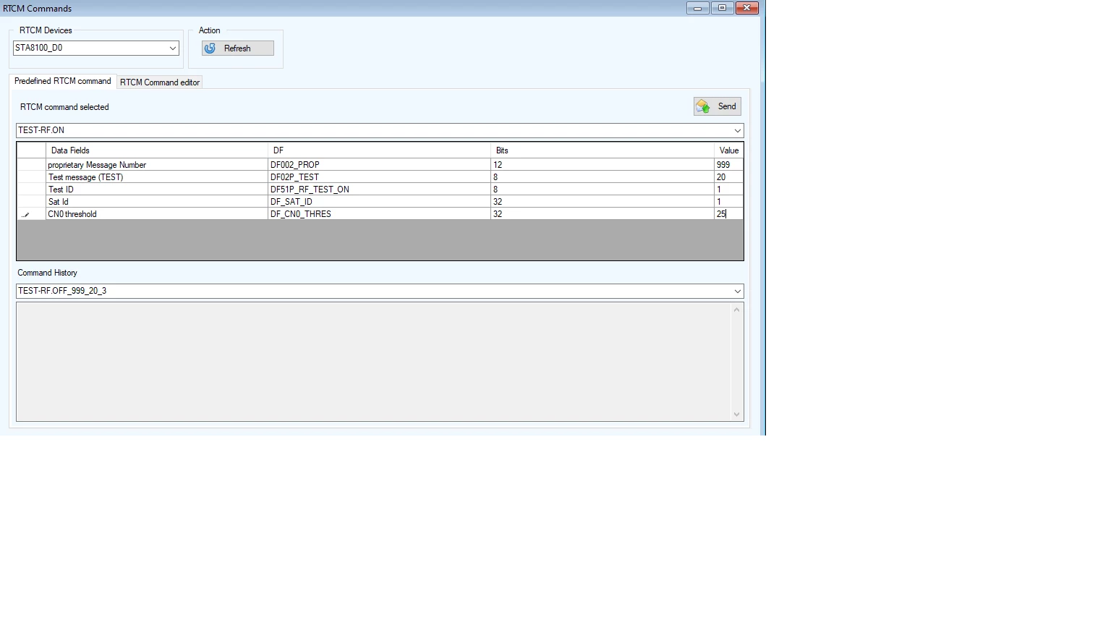Click the Data Fields column header
The image size is (1111, 625).
157,150
